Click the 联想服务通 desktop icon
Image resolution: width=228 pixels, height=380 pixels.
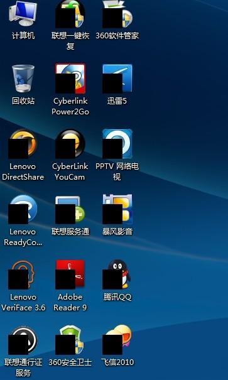tap(70, 210)
